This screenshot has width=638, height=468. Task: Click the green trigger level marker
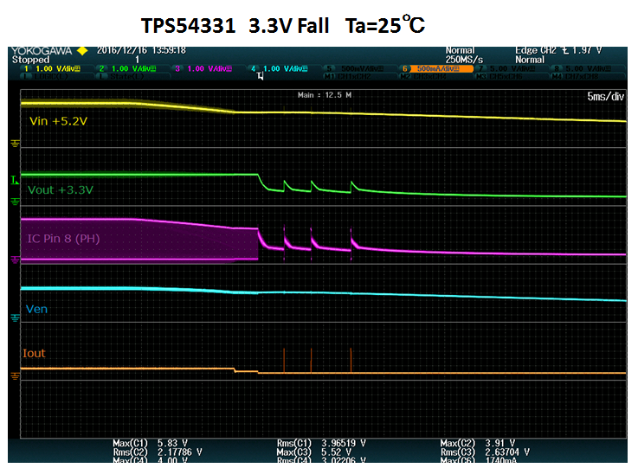[x=15, y=180]
